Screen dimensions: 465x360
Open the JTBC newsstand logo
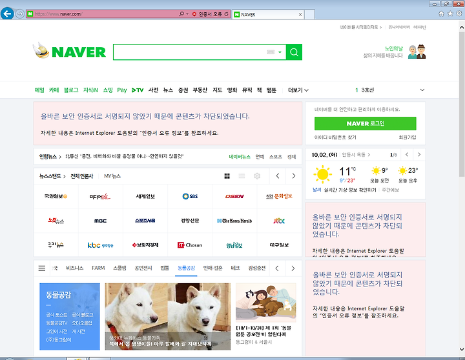pyautogui.click(x=279, y=221)
